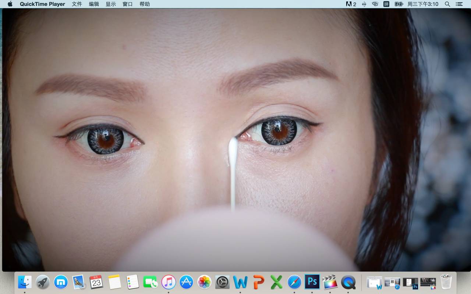Open the 显示 menu
The width and height of the screenshot is (471, 294).
pos(111,4)
